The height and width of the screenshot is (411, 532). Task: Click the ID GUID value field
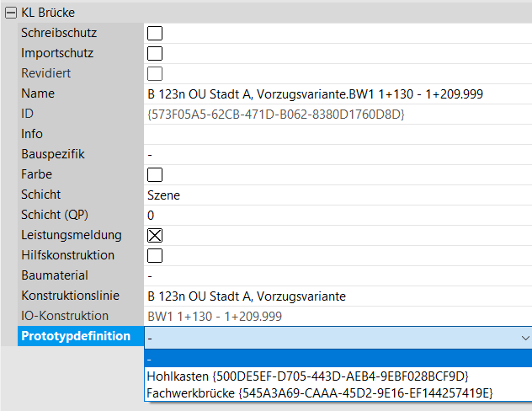click(x=275, y=114)
